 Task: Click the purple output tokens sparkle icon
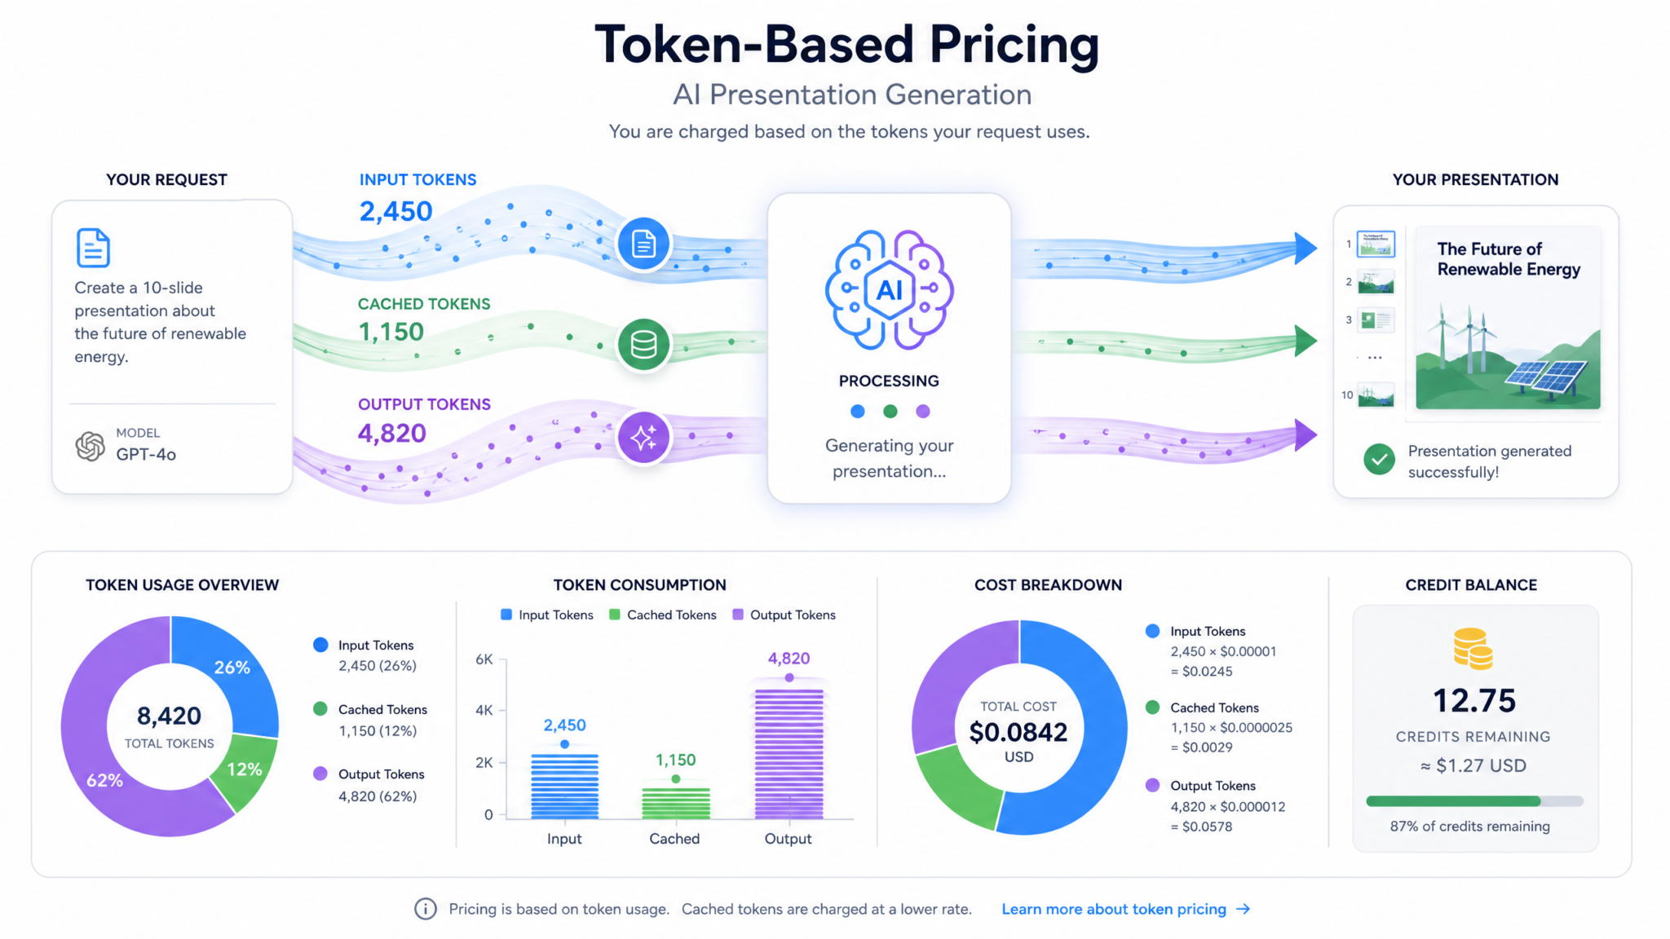point(643,438)
